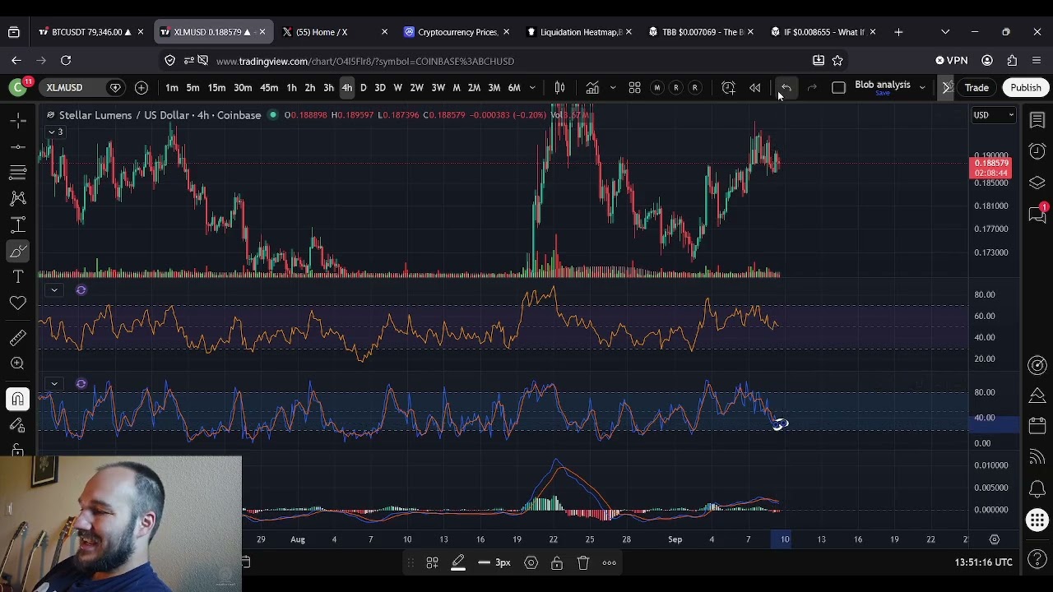The height and width of the screenshot is (592, 1053).
Task: Switch chart to 4h interval
Action: pos(346,87)
